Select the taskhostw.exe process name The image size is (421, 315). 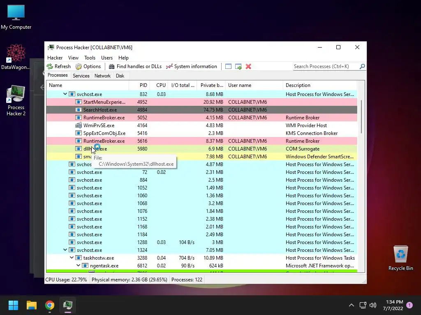[99, 258]
